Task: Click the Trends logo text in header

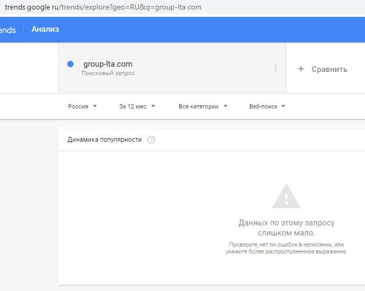Action: (8, 30)
